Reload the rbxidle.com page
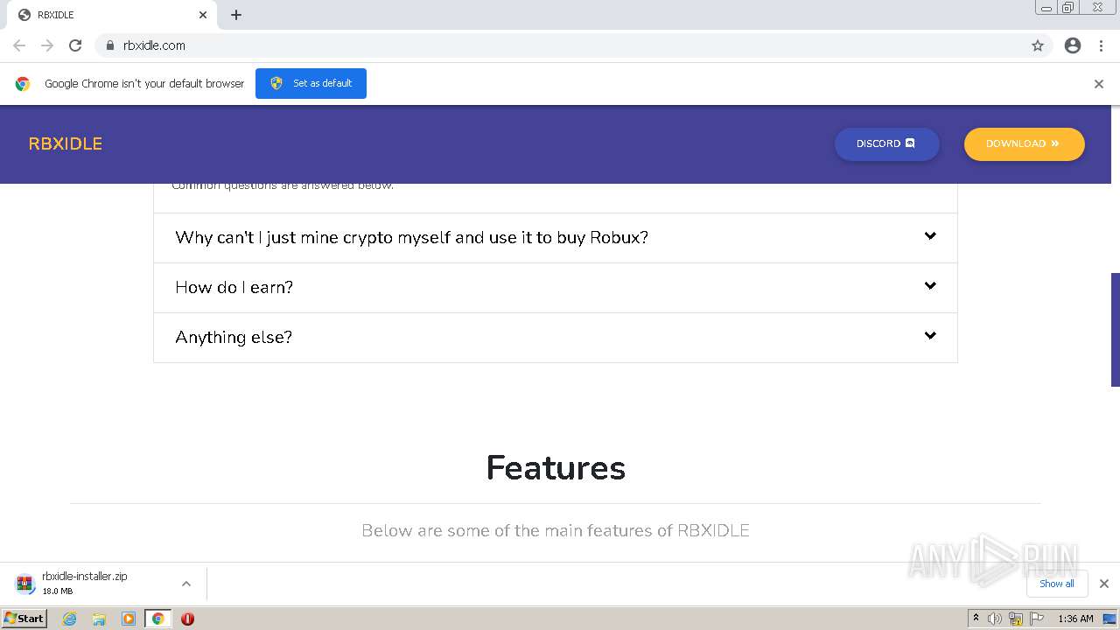 pos(75,45)
